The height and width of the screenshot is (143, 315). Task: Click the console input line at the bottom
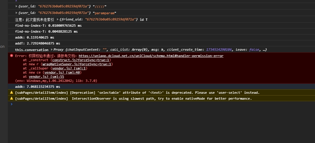tap(148, 104)
